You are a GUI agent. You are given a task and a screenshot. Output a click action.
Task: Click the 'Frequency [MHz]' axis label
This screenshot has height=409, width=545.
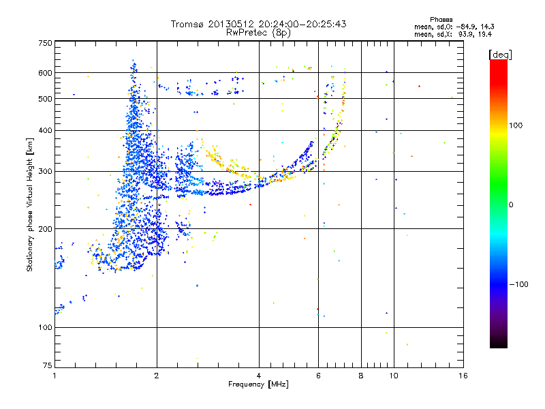click(258, 384)
